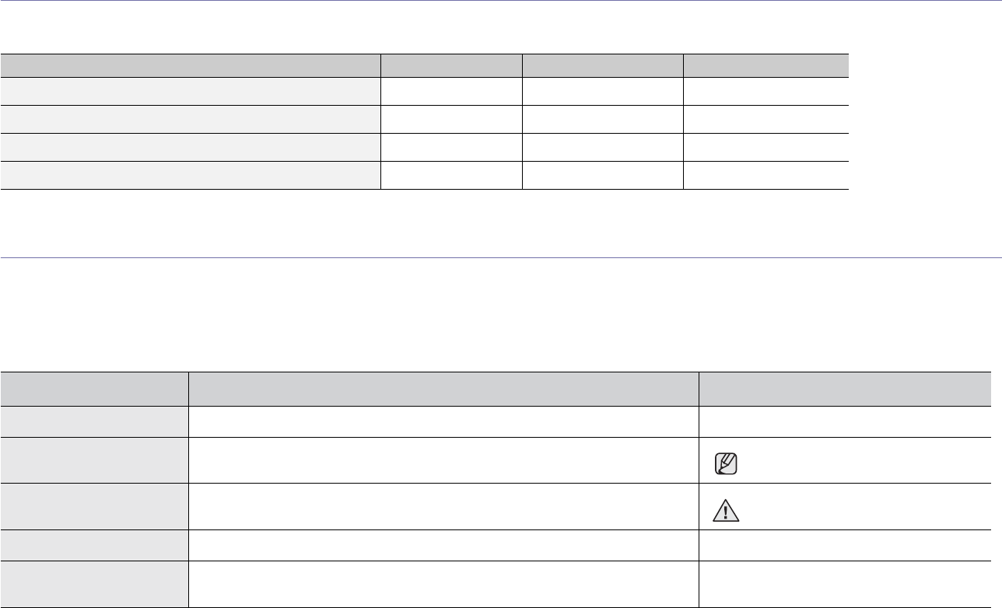Click the wide middle header cell of lower table

coord(443,388)
